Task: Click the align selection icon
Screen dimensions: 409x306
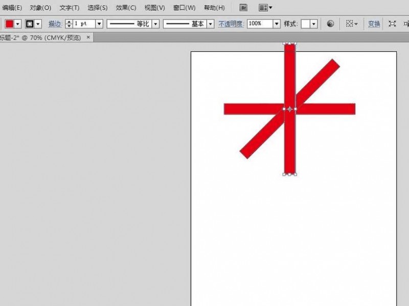Action: [351, 24]
